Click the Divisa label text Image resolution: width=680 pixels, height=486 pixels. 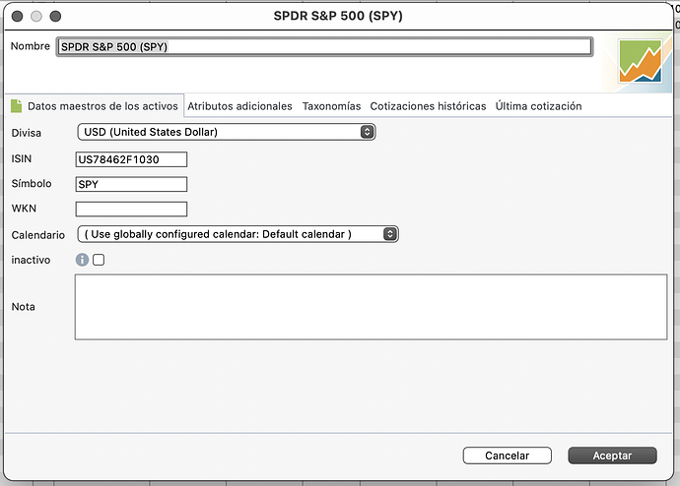pyautogui.click(x=27, y=133)
